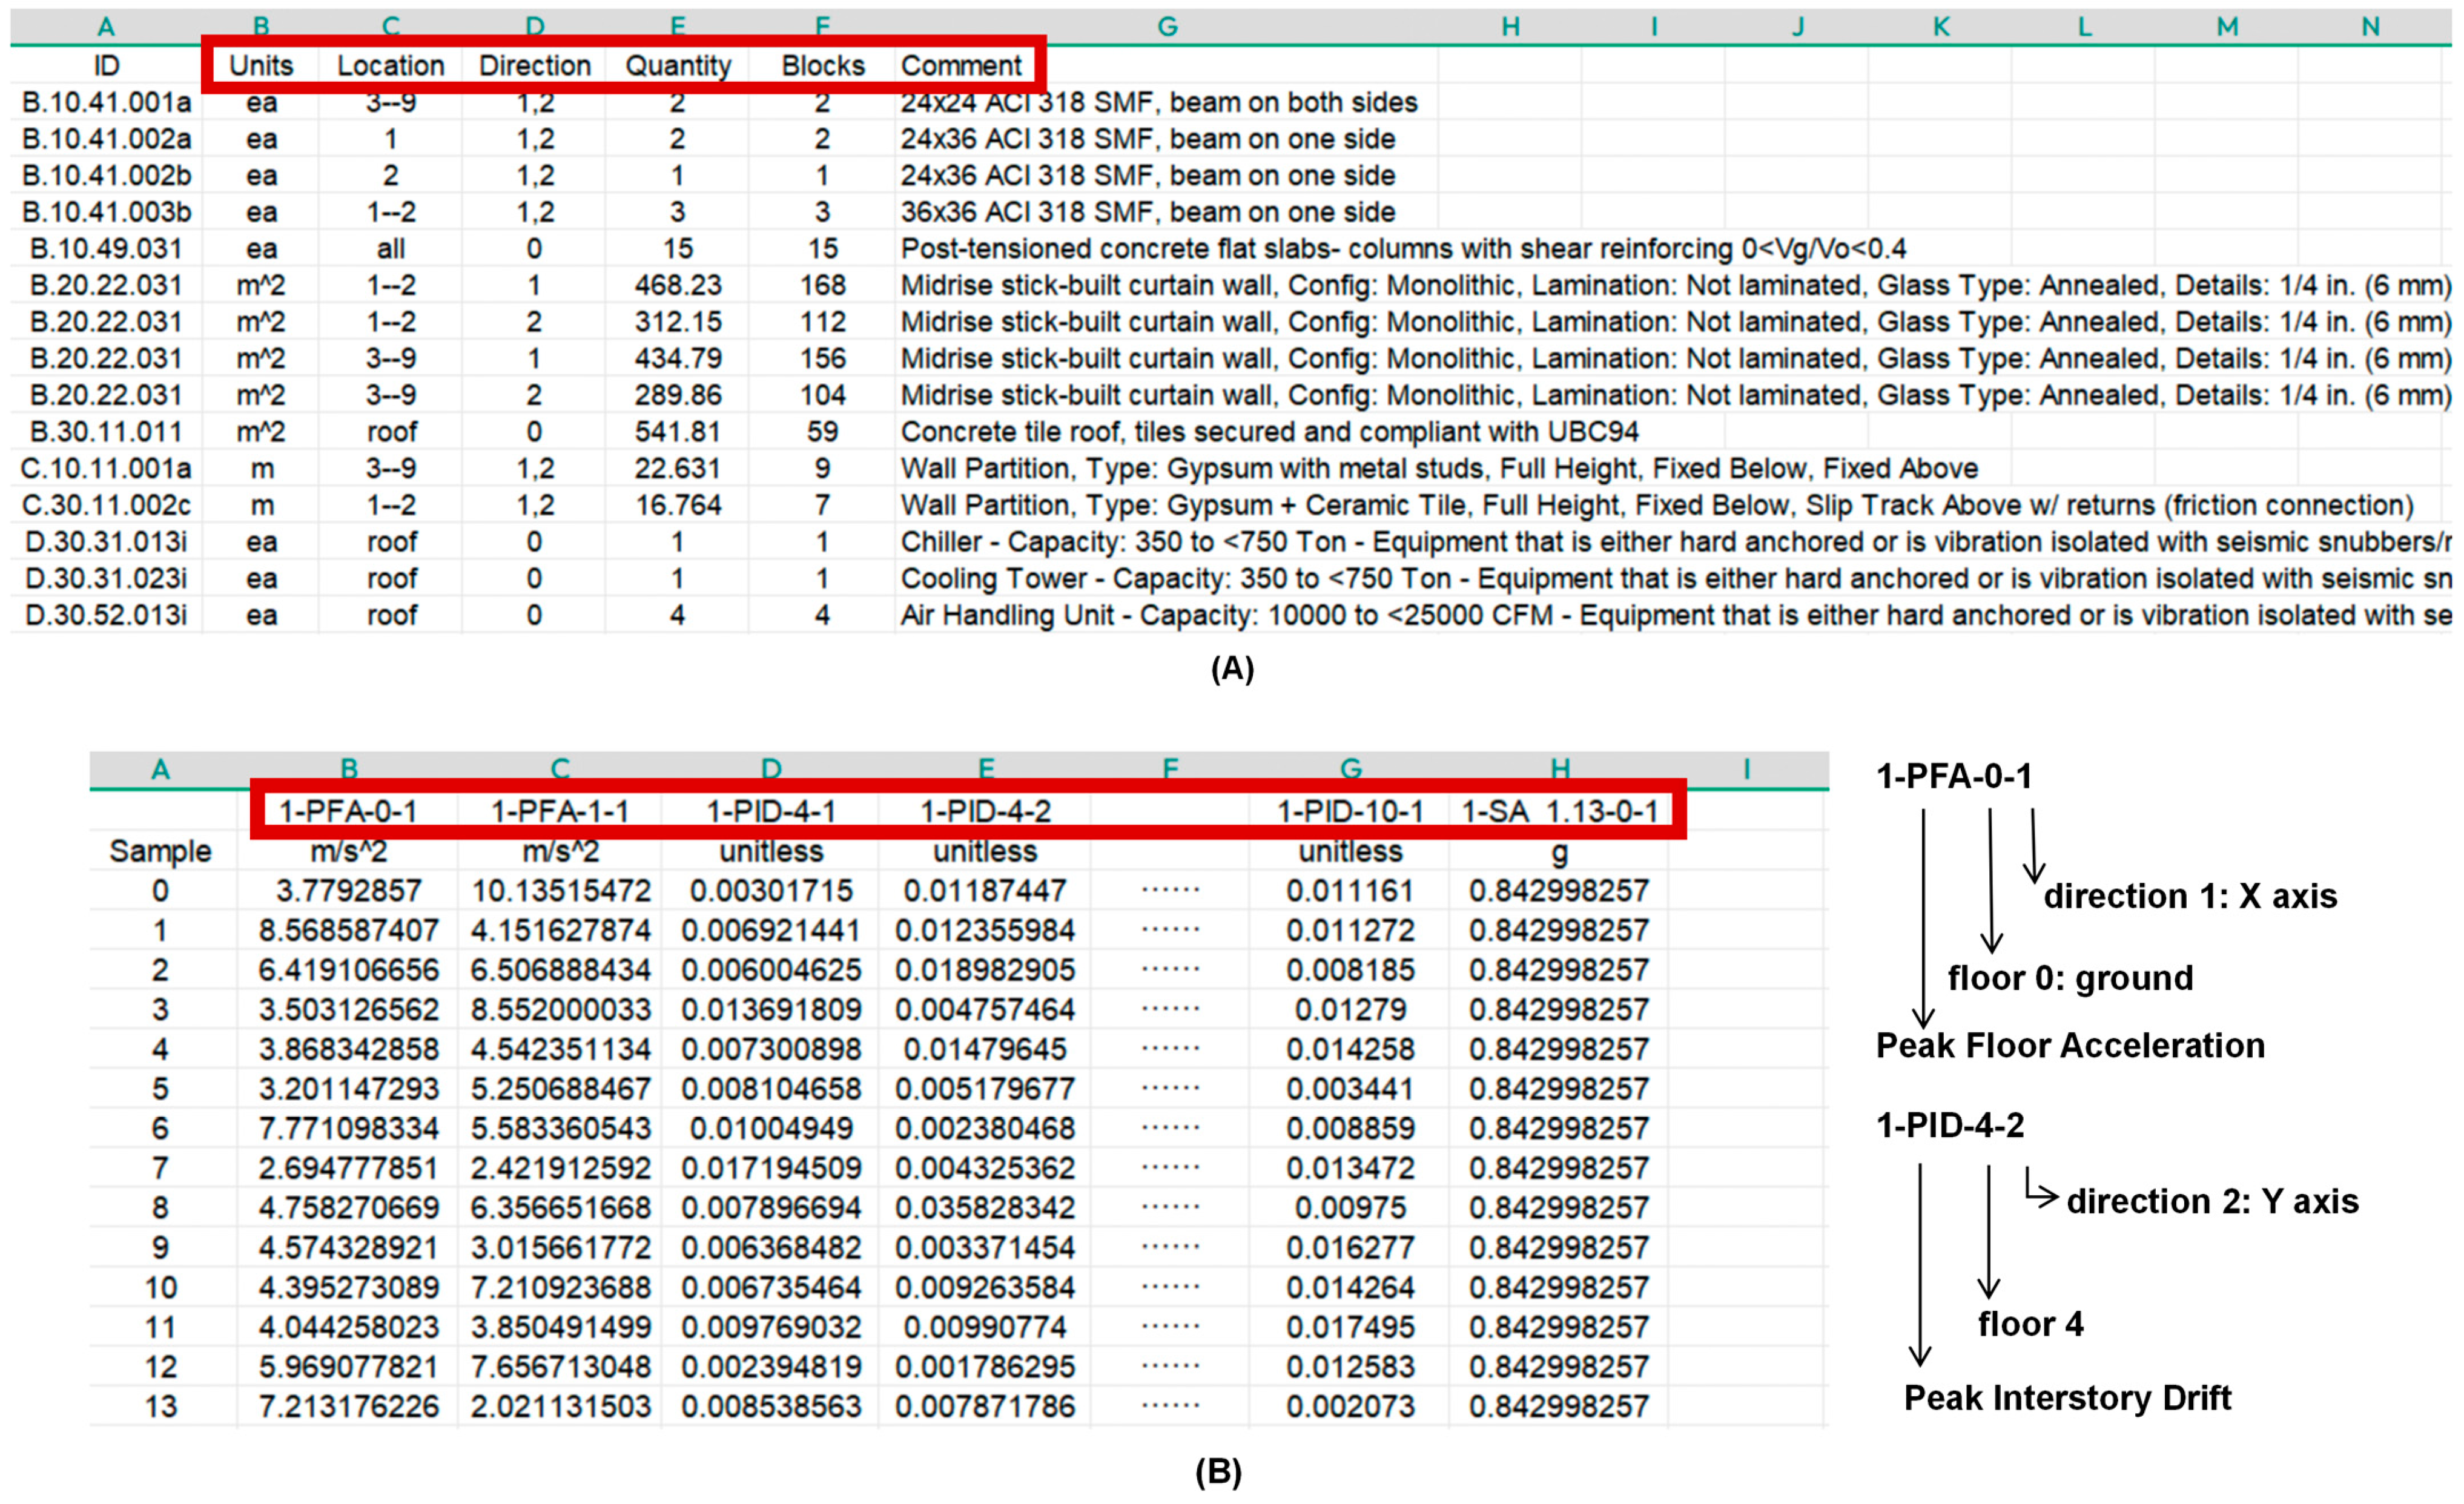This screenshot has height=1504, width=2464.
Task: Select the 1-PFA-0-1 column header cell
Action: tap(348, 811)
